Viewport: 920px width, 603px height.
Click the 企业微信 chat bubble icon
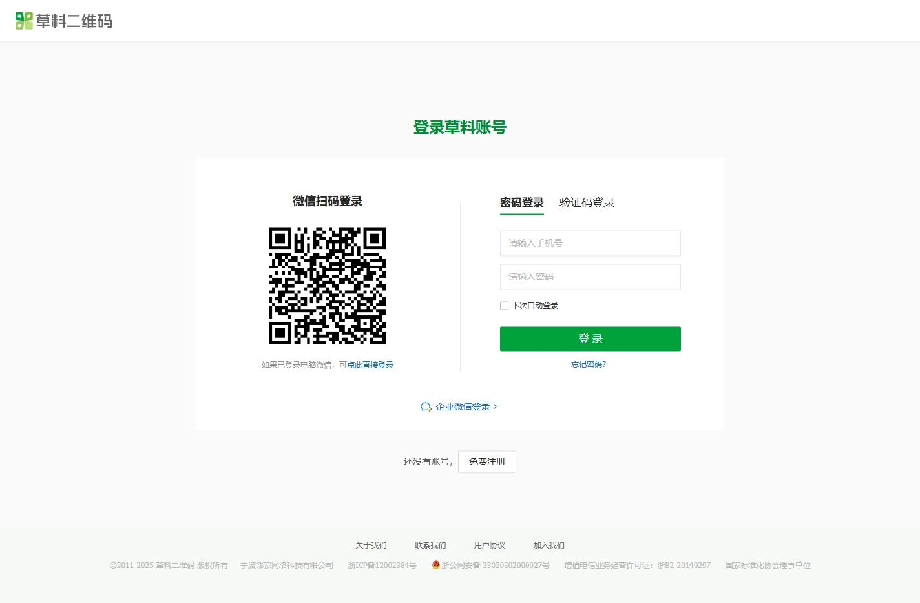(x=426, y=407)
